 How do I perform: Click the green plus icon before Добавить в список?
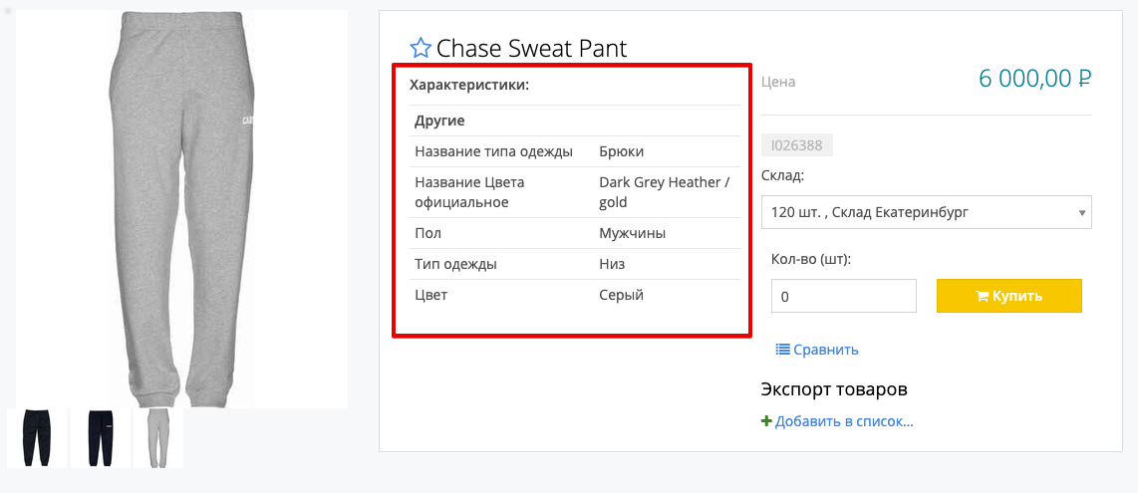click(x=766, y=421)
